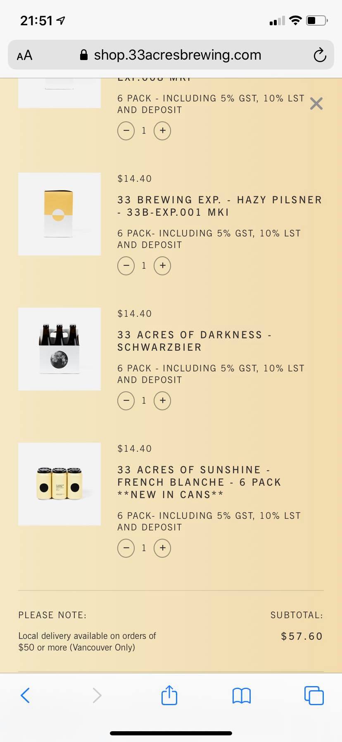
Task: Increase Schwarzbier quantity with plus button
Action: 162,400
